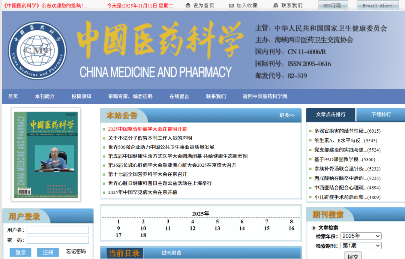This screenshot has width=405, height=259.
Task: Open ranked article 多器官损害的结节性硬...(6015)
Action: [347, 131]
